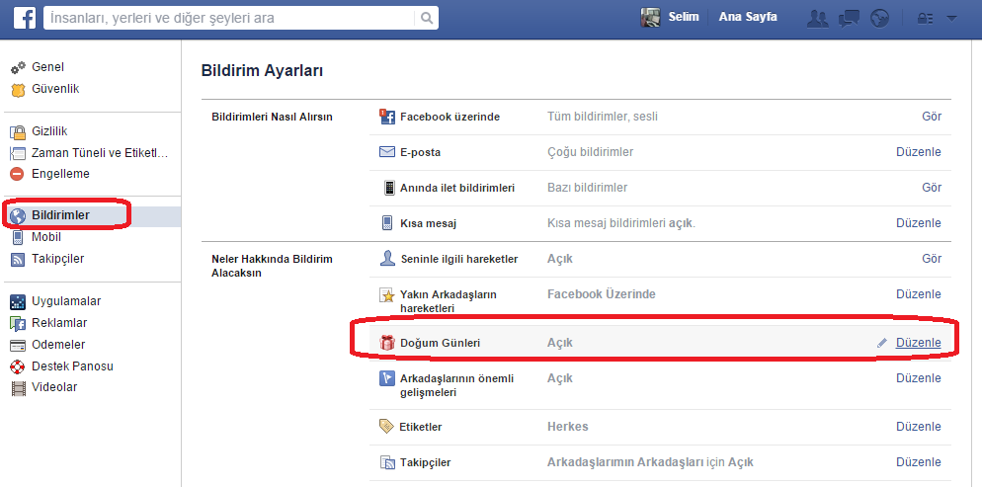Image resolution: width=982 pixels, height=487 pixels.
Task: Click the Takipçiler row RSS icon
Action: 387,463
